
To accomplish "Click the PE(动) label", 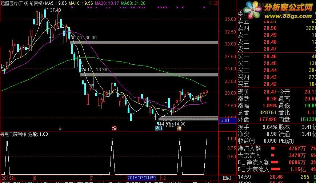I will pos(286,141).
